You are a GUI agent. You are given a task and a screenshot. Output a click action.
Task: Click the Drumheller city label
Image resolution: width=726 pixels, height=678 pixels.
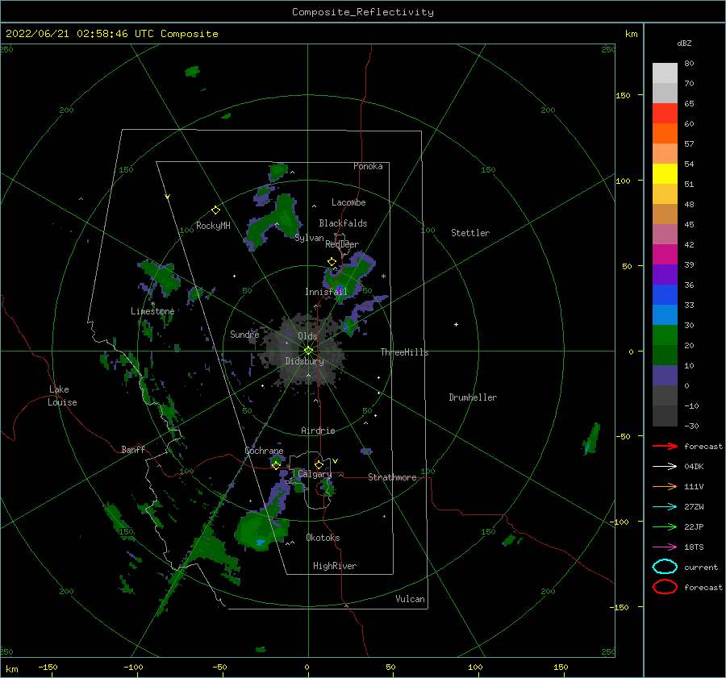click(x=473, y=397)
